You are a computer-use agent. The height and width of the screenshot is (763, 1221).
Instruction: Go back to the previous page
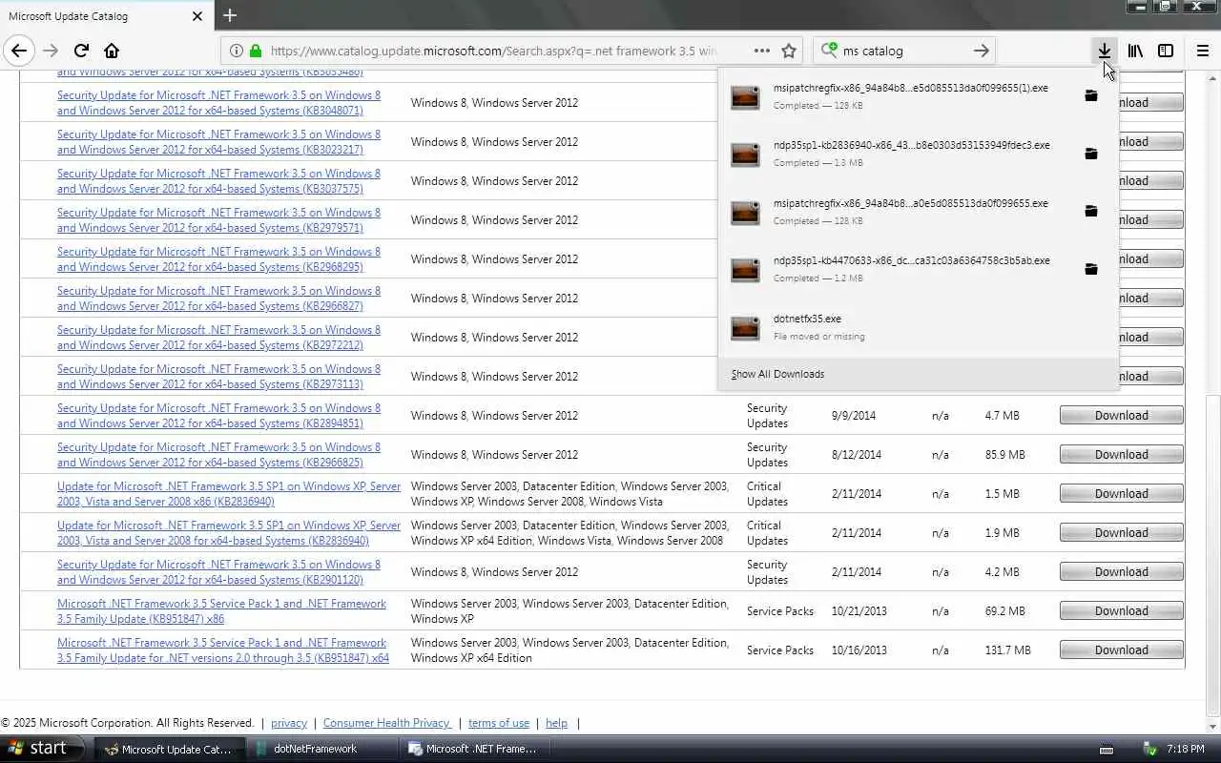point(19,51)
